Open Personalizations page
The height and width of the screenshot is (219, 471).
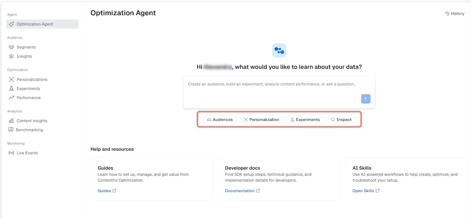point(32,79)
